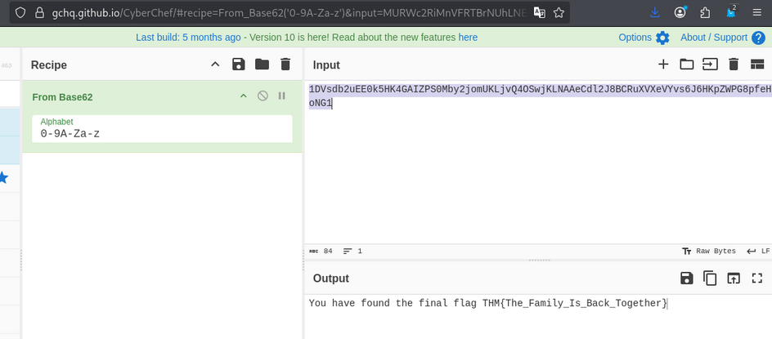Collapse the From Base62 operation

tap(243, 96)
